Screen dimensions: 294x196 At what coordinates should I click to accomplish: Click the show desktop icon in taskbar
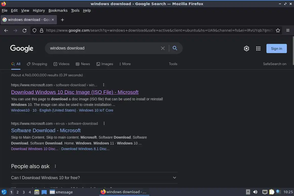tap(44, 192)
